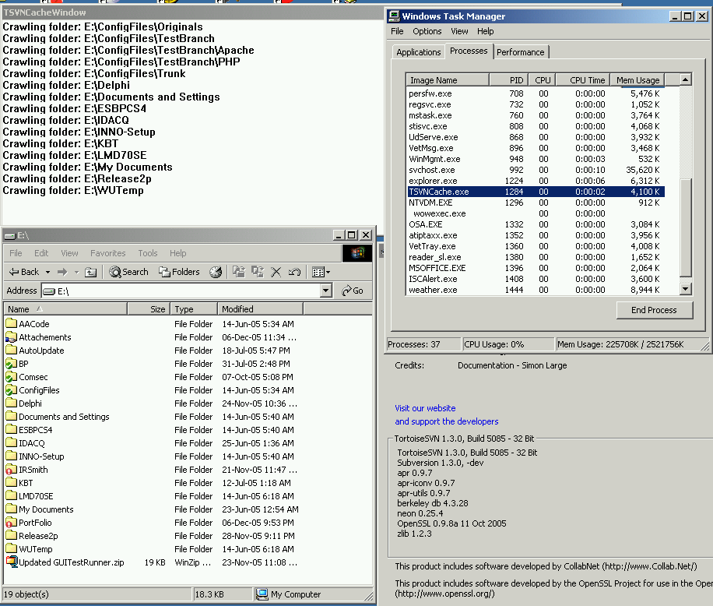The image size is (713, 606).
Task: Open Explorer Favorites menu
Action: click(x=107, y=253)
